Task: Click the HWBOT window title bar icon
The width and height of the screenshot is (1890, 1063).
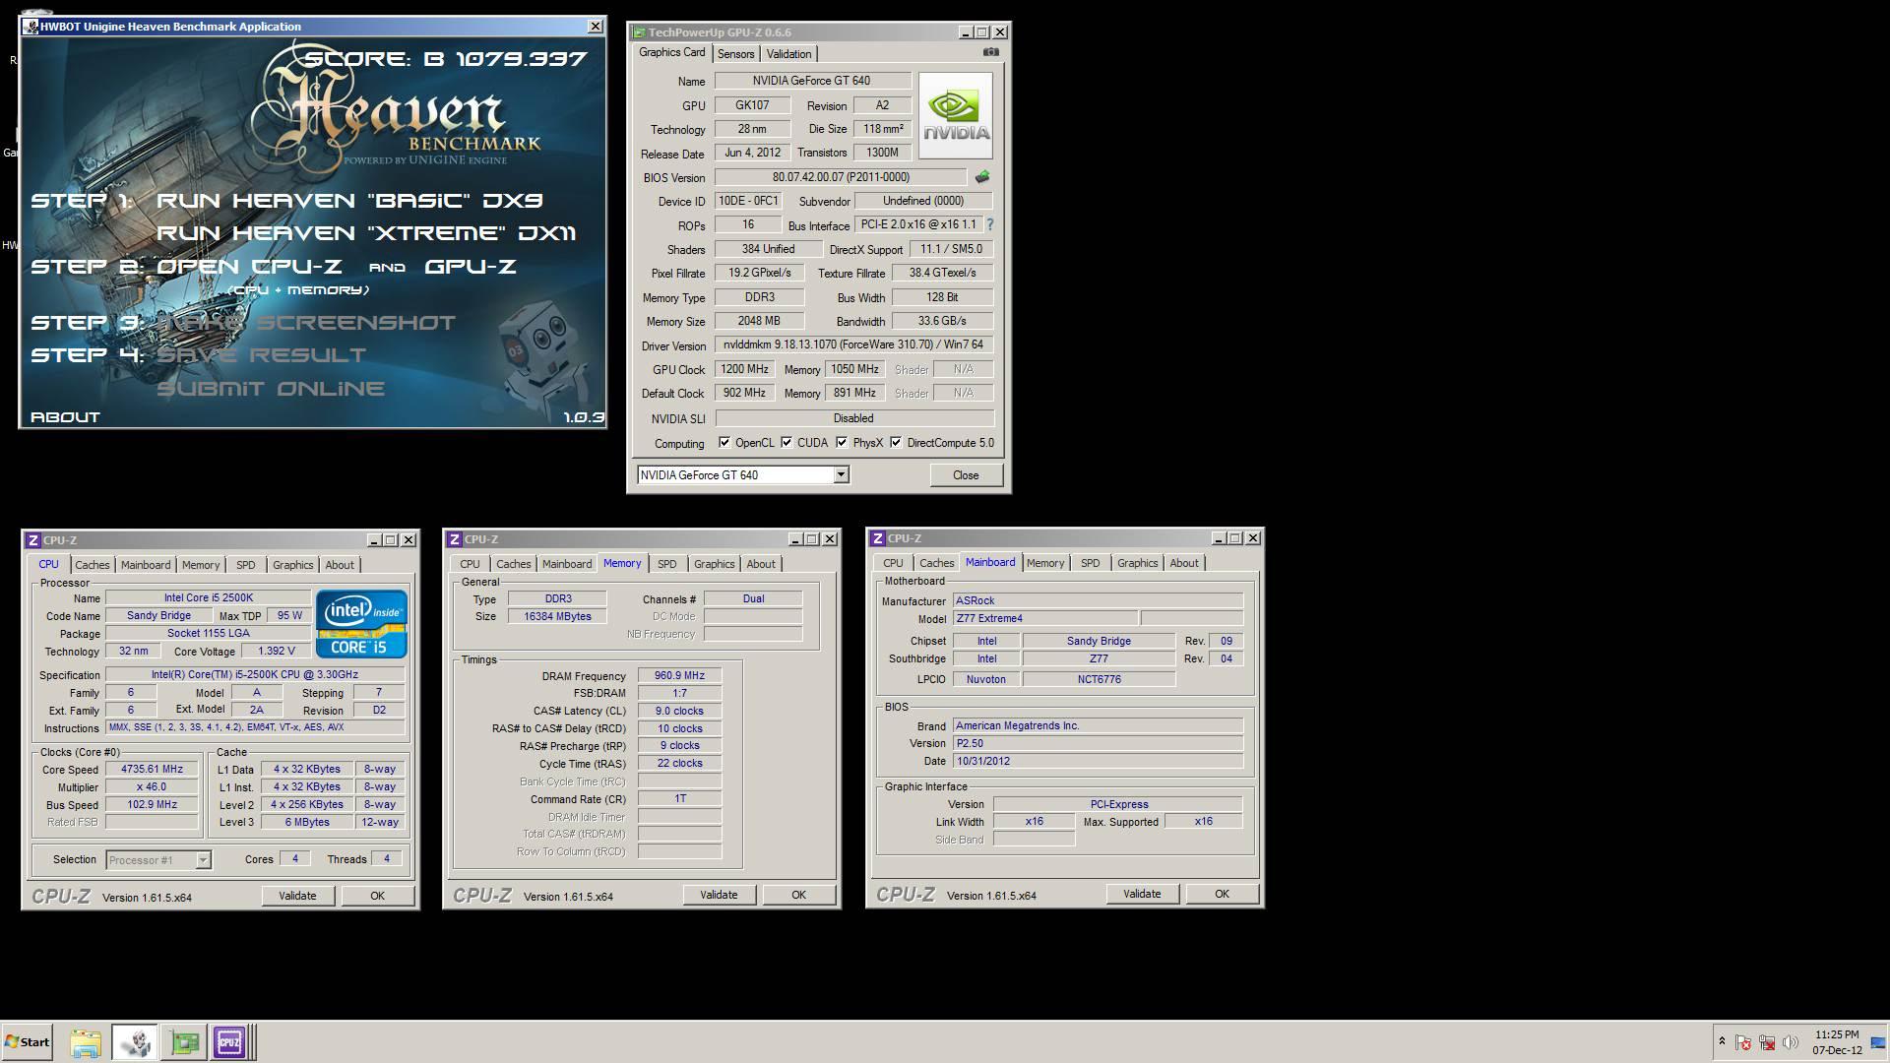Action: tap(31, 27)
